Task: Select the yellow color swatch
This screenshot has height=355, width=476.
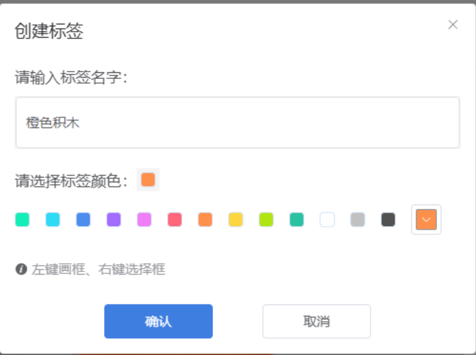Action: (x=235, y=219)
